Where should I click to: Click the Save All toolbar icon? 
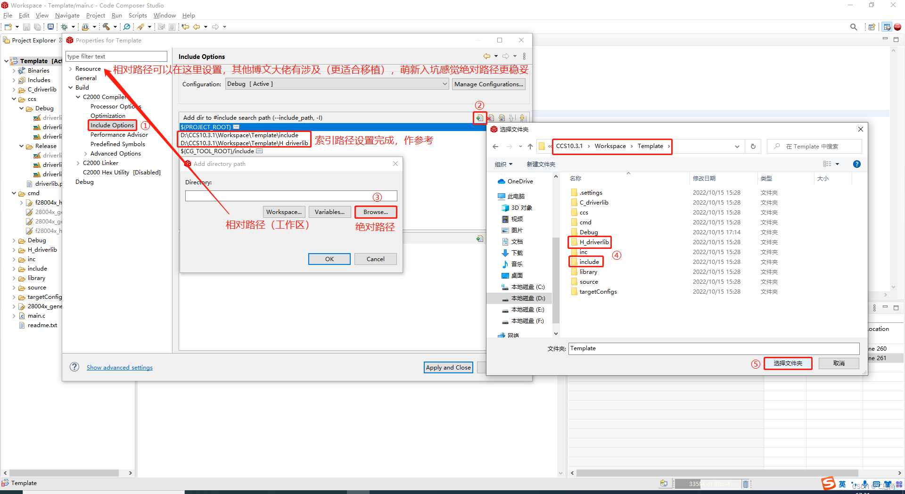pos(37,27)
